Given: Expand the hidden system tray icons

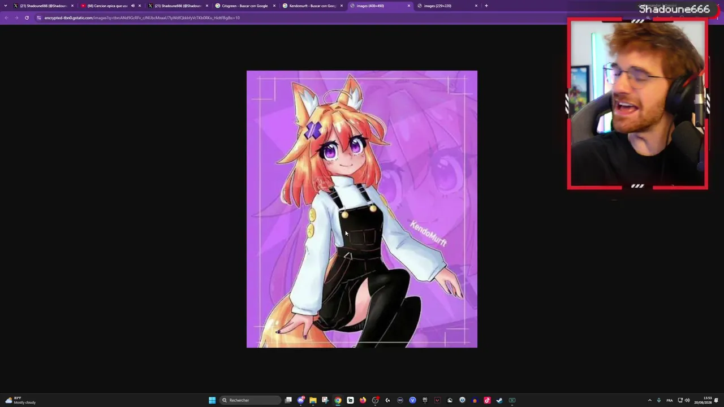Looking at the screenshot, I should (649, 400).
